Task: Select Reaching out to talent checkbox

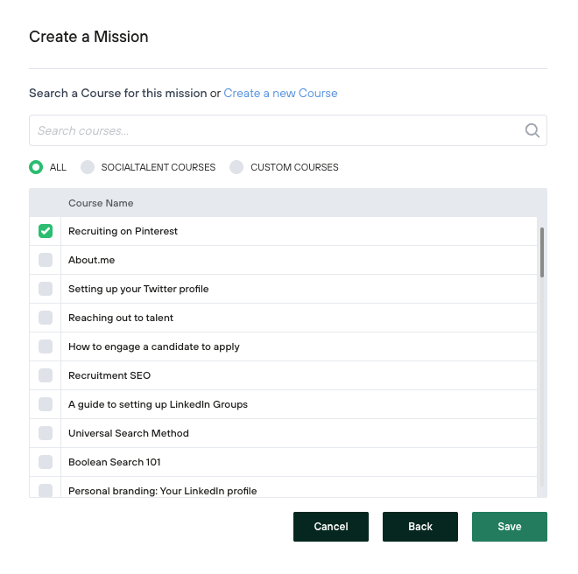Action: (46, 318)
